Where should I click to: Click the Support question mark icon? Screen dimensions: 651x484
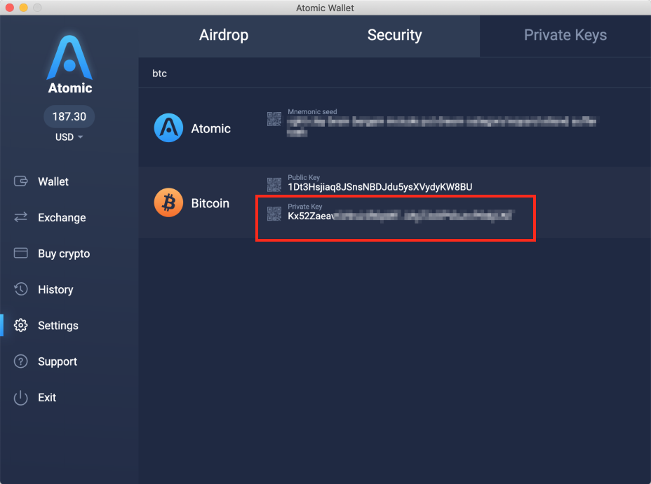pyautogui.click(x=21, y=361)
